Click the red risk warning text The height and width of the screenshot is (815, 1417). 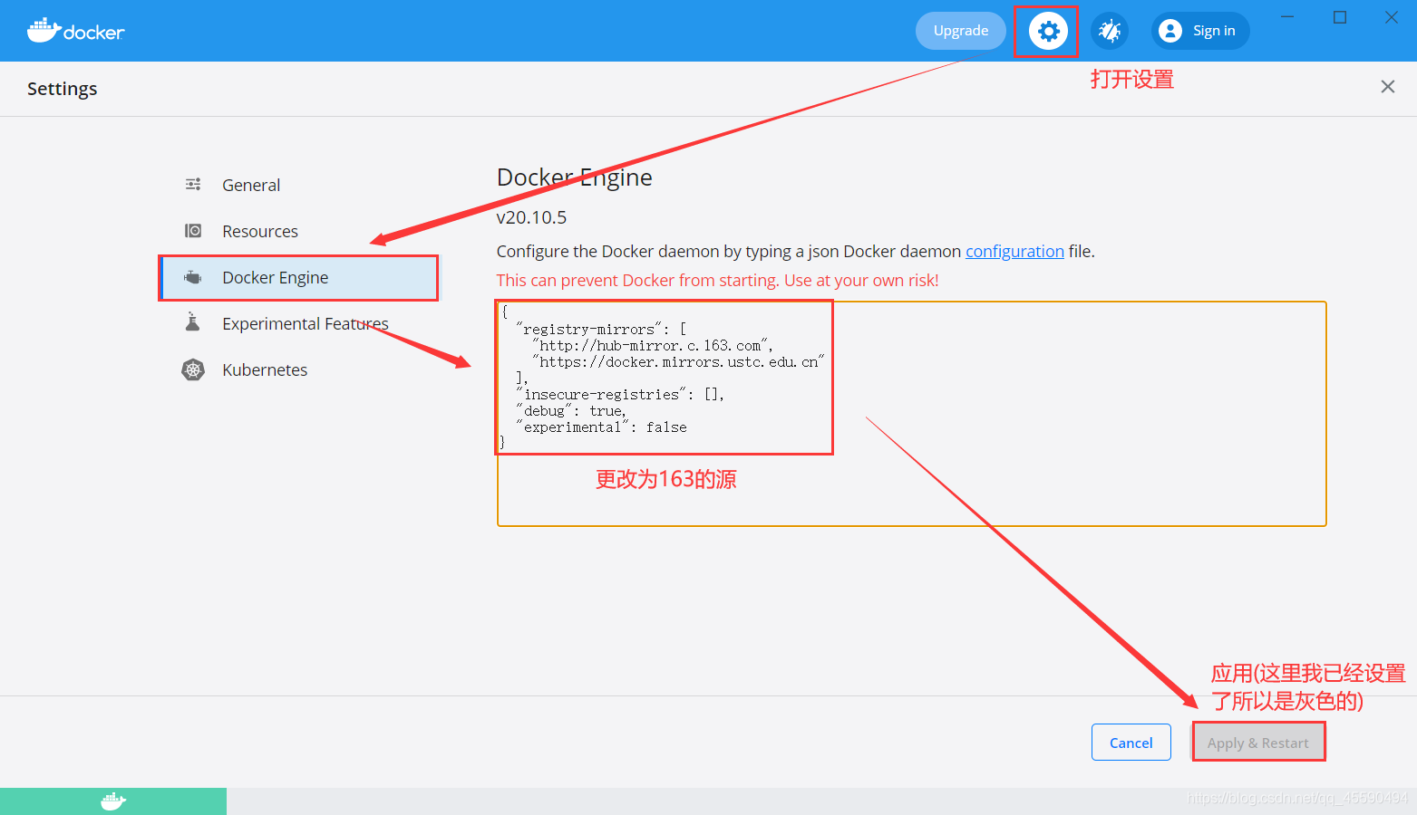pyautogui.click(x=717, y=280)
